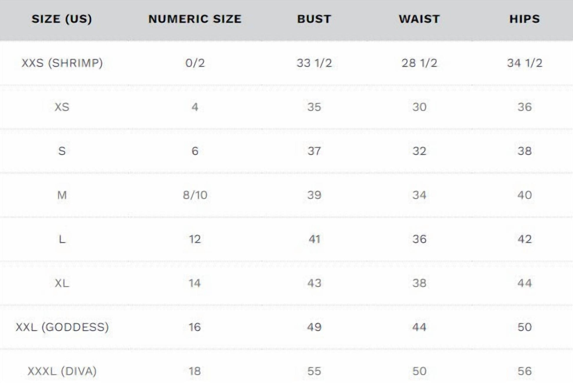Click the S size row label
This screenshot has width=573, height=383.
[62, 151]
